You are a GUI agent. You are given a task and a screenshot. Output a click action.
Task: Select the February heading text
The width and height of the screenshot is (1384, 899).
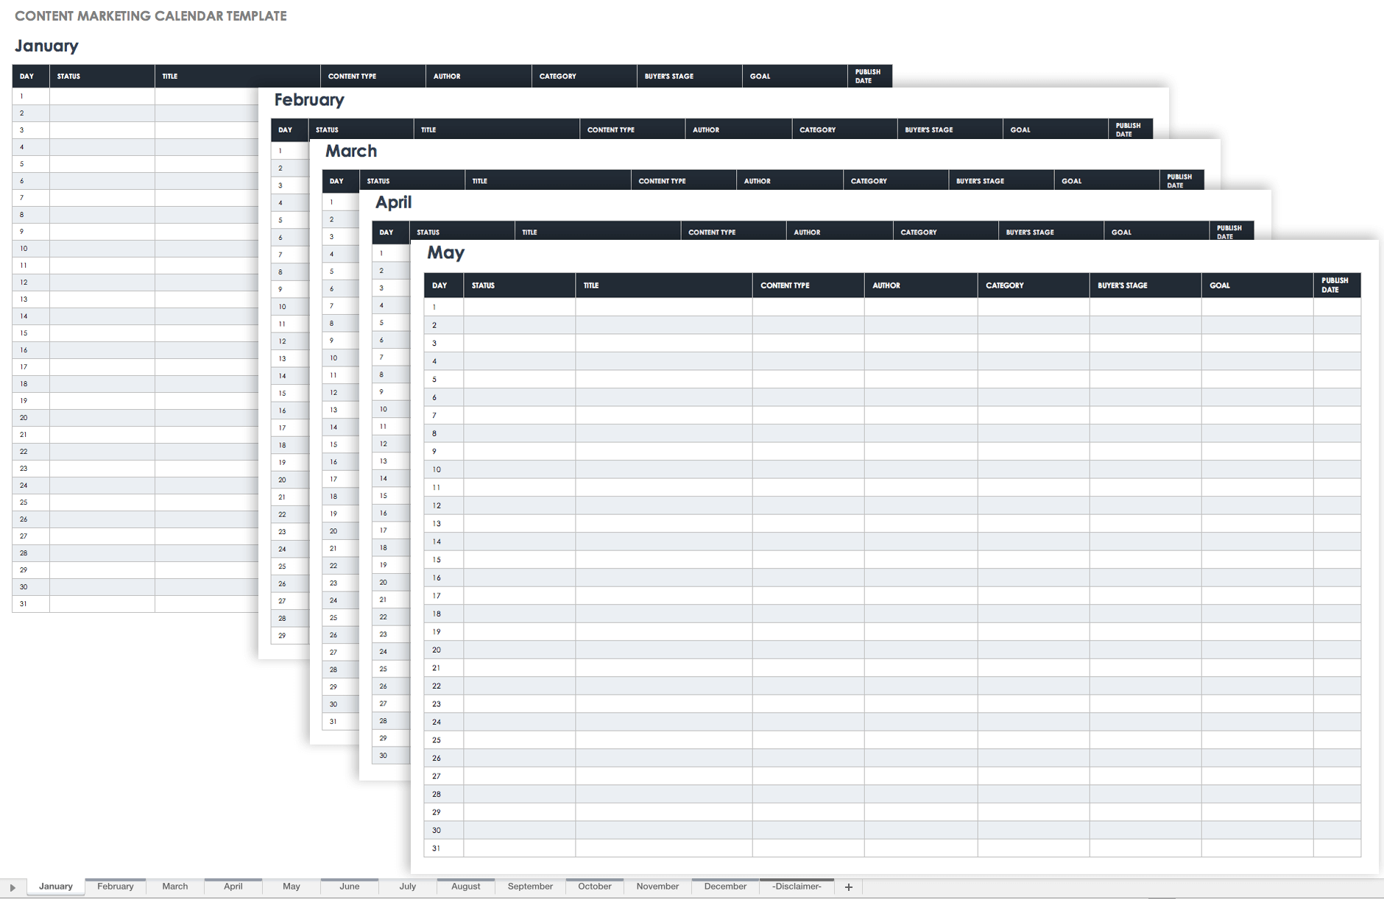(309, 100)
